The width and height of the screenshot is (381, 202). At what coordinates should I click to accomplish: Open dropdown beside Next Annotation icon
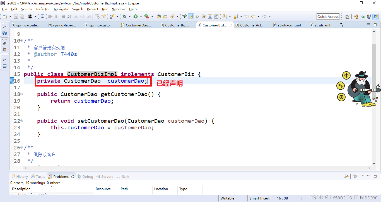(x=230, y=16)
